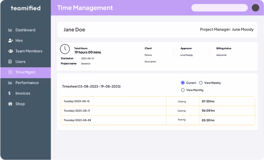Click the Time Mgmt. clock icon

pos(10,72)
